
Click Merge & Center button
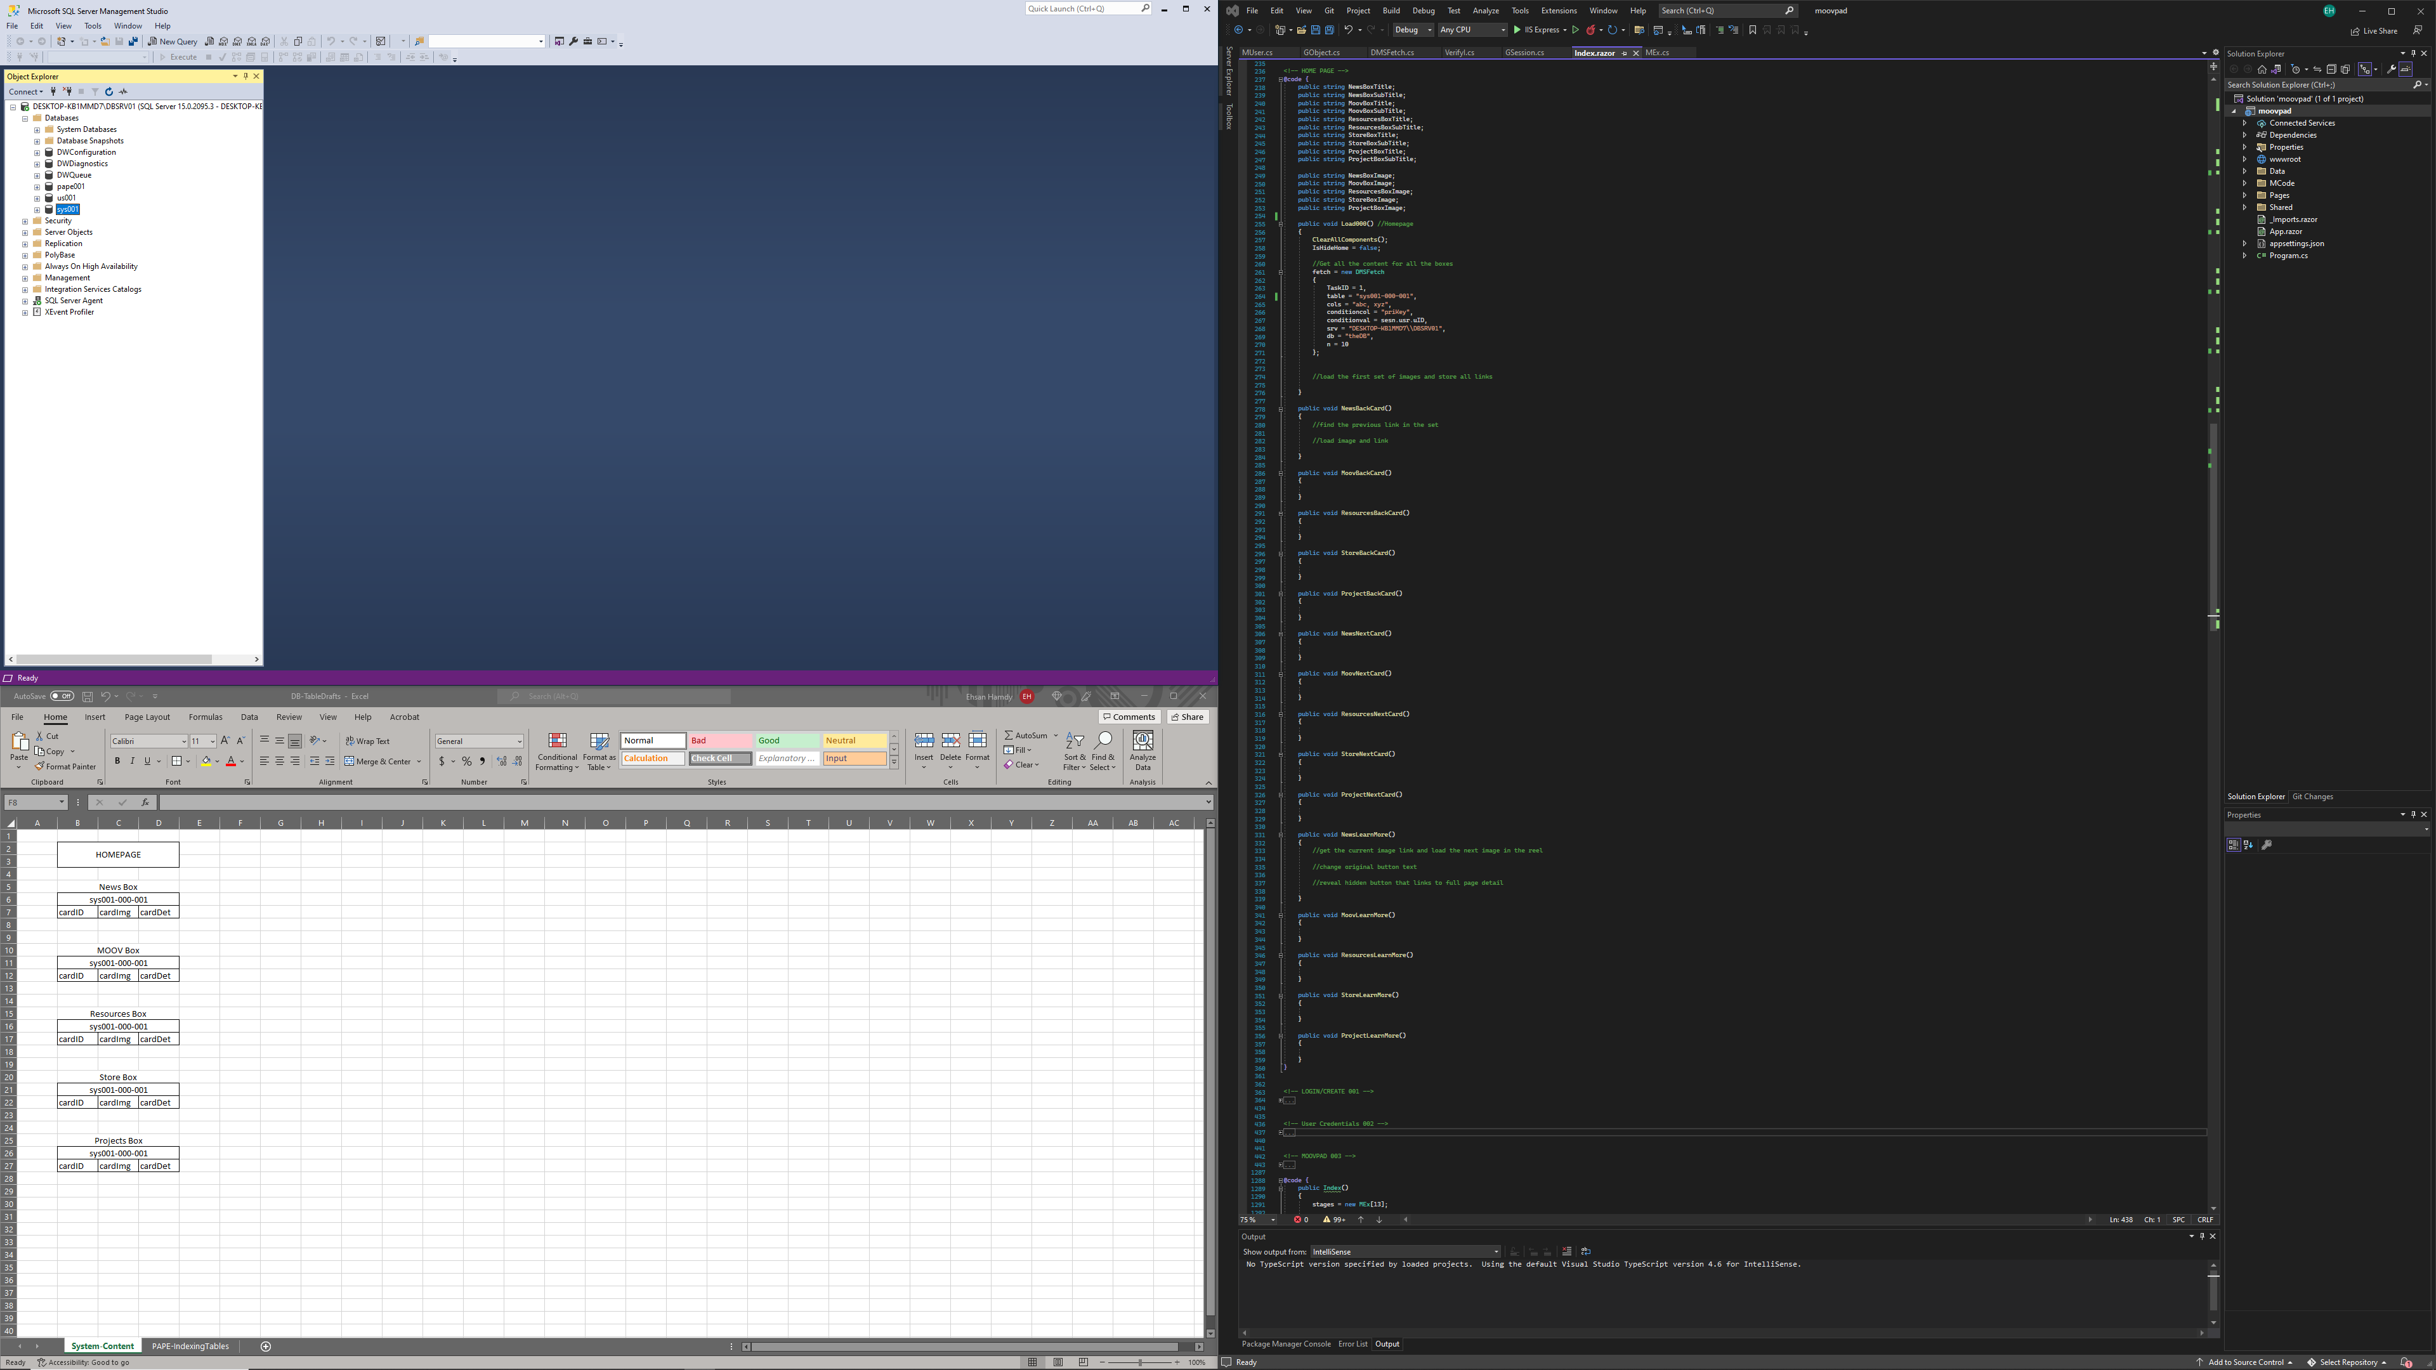click(x=377, y=762)
